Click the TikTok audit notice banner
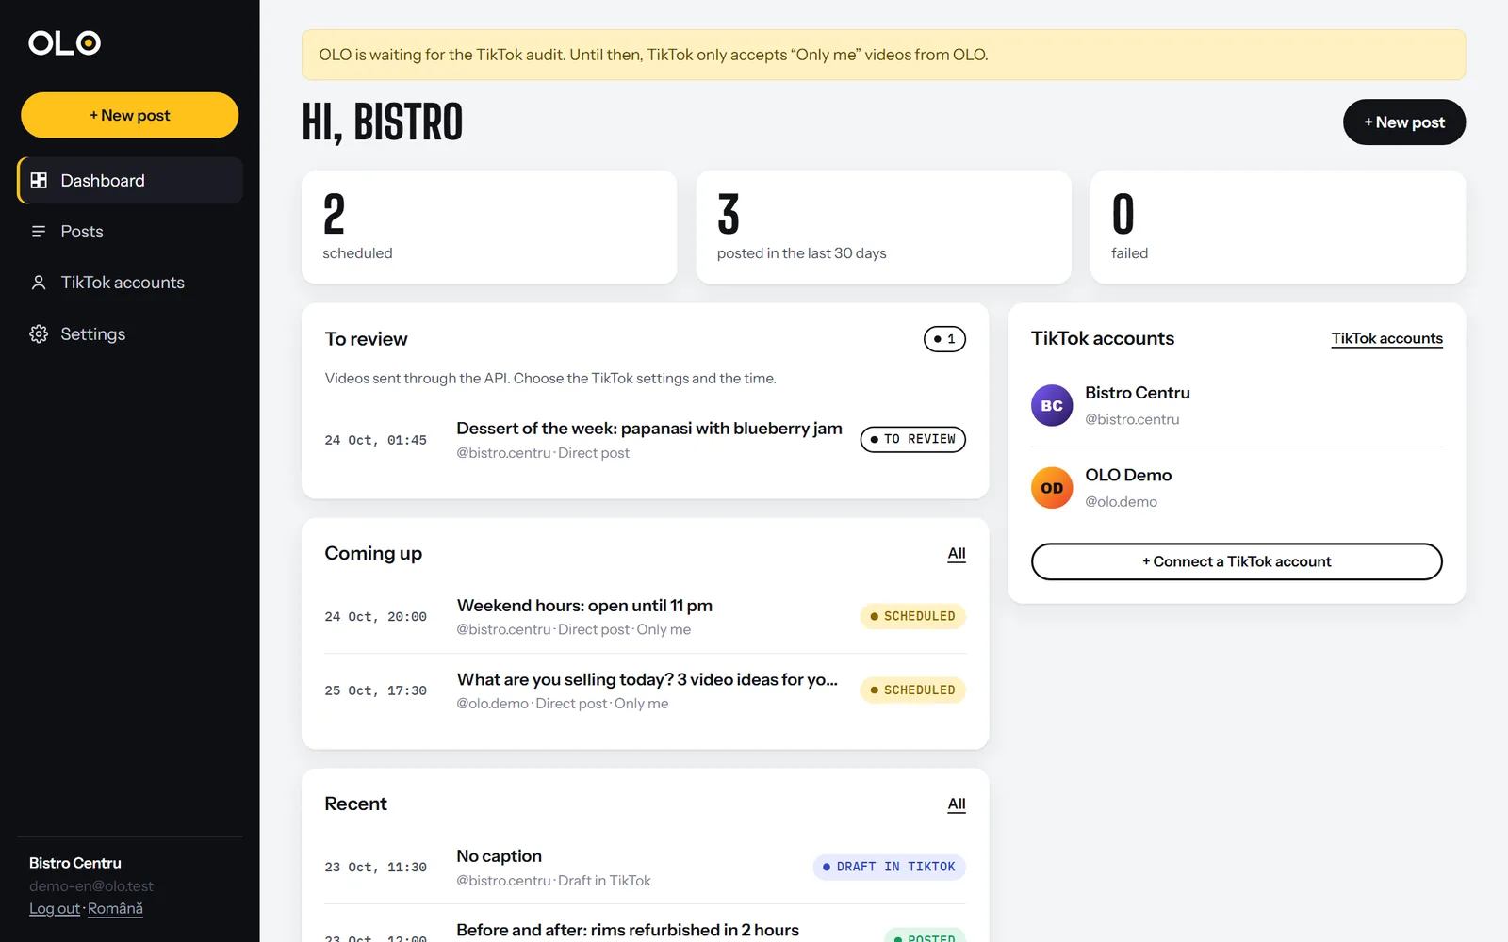Viewport: 1508px width, 942px height. click(883, 55)
